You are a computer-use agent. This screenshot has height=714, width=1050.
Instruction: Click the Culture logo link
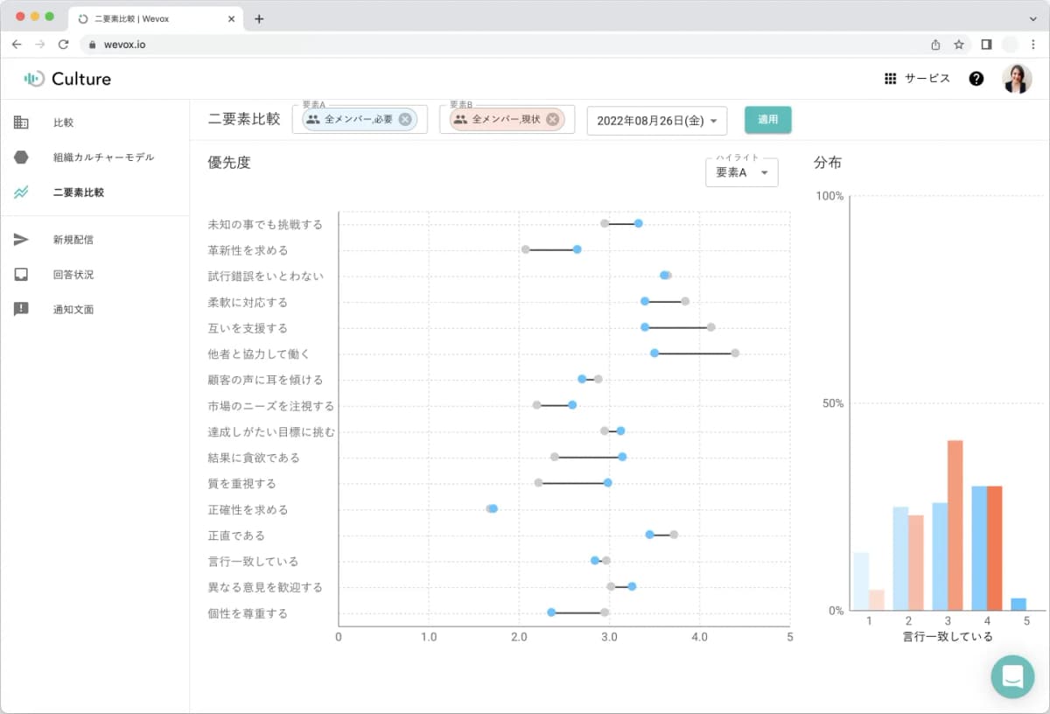pyautogui.click(x=68, y=79)
